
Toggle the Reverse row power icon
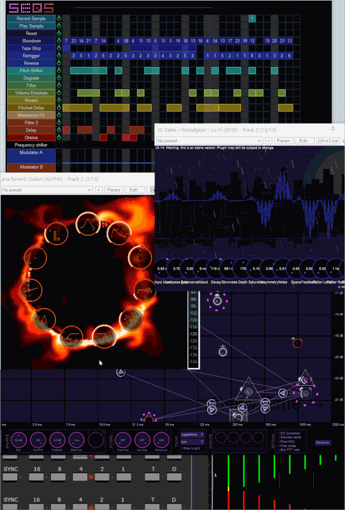click(59, 63)
